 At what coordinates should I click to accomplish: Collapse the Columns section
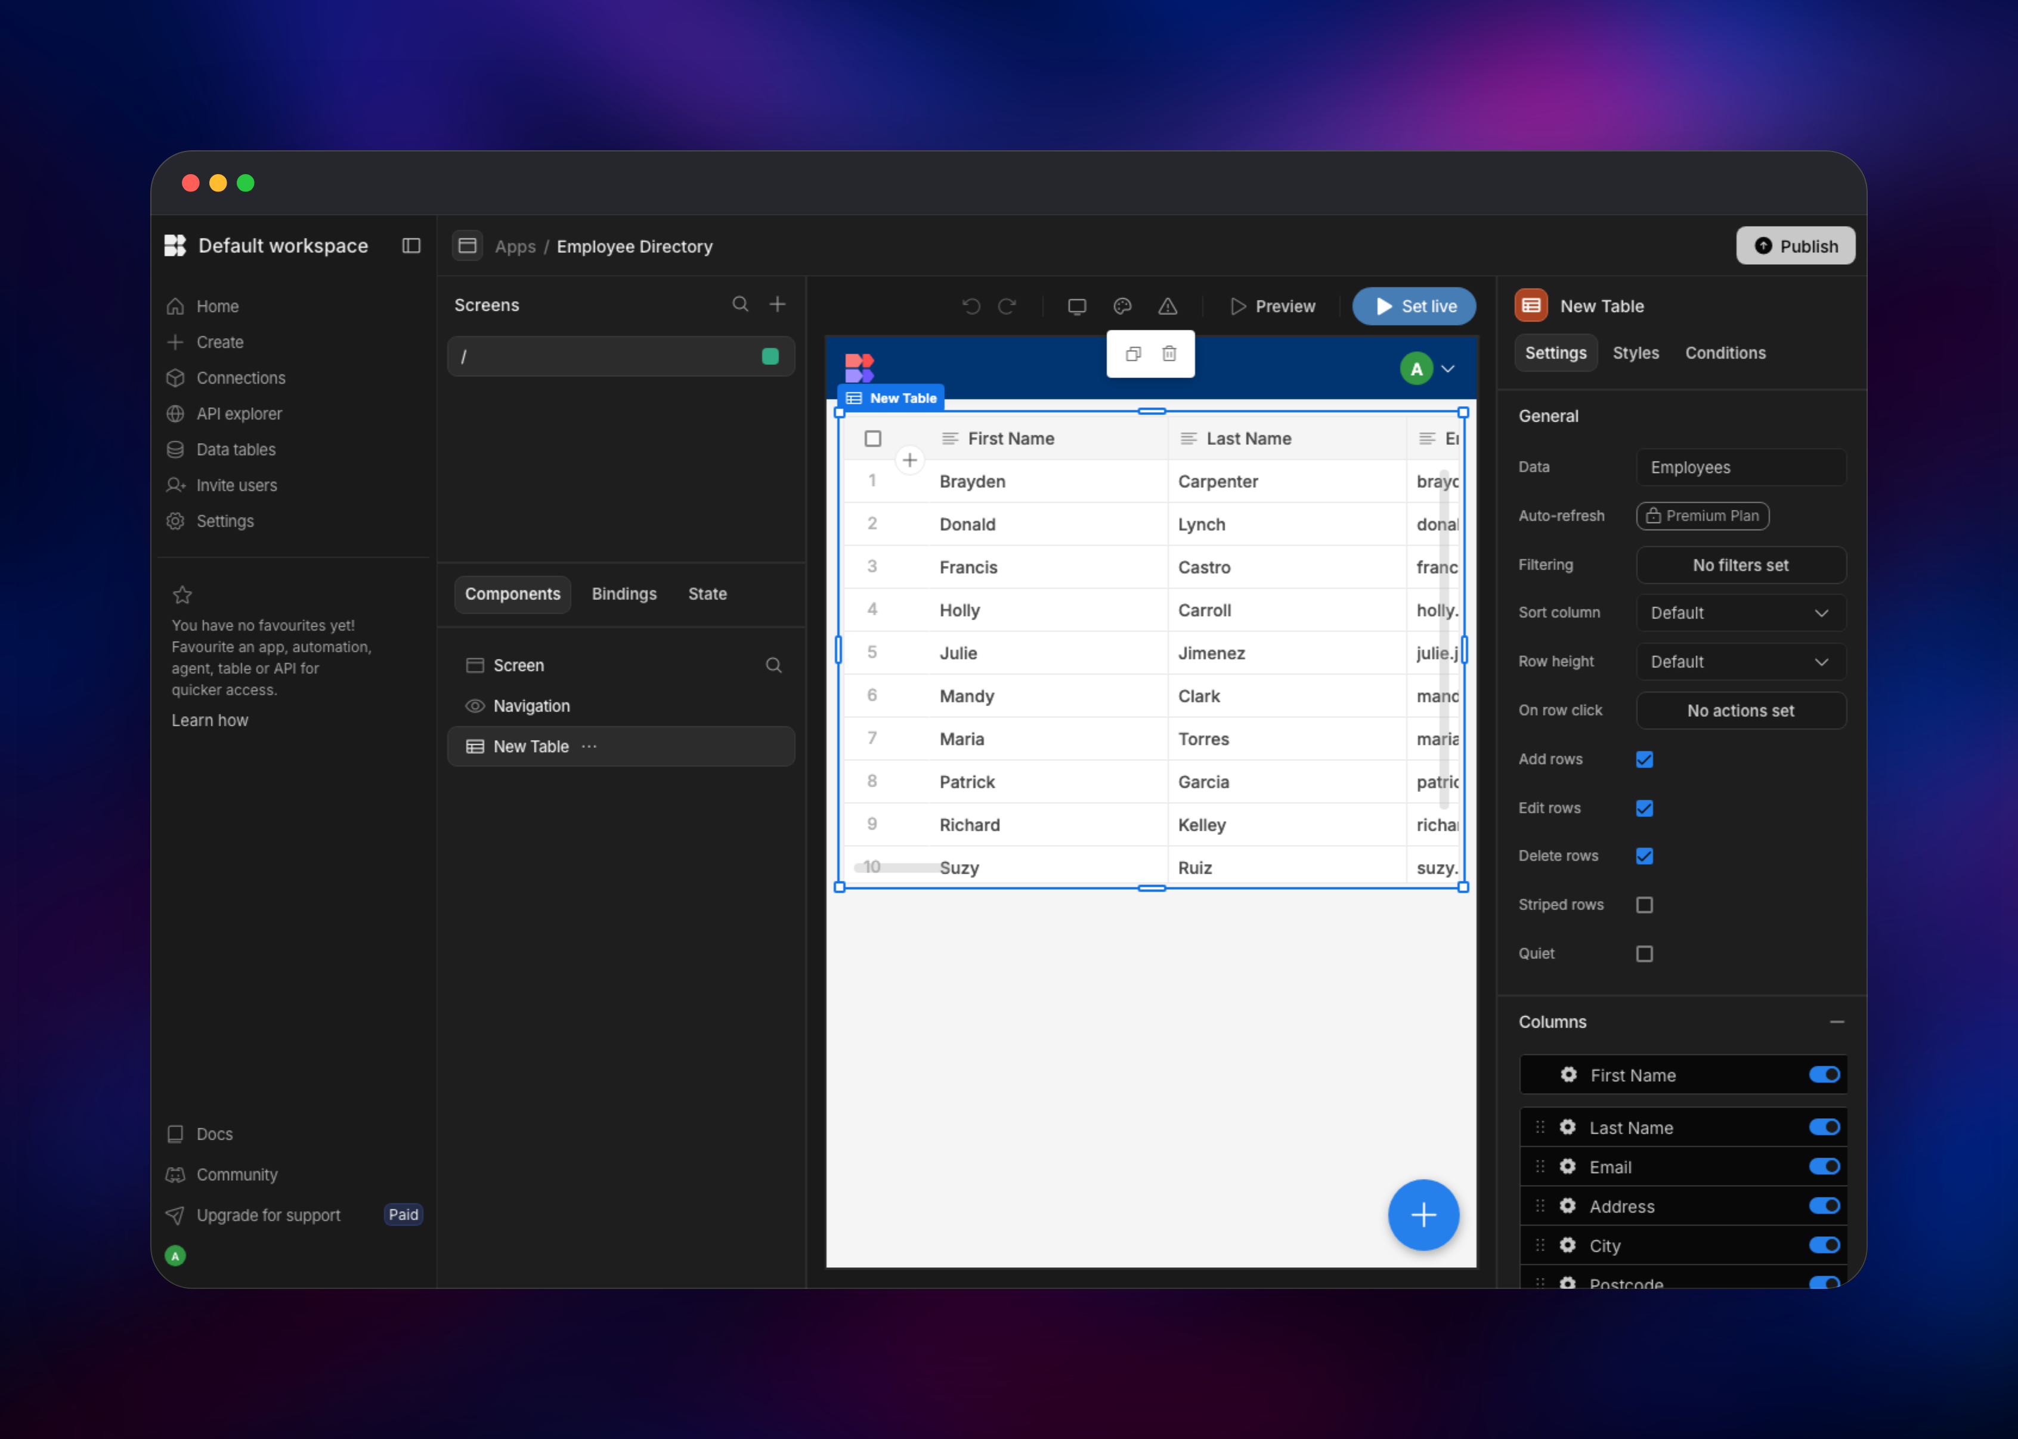point(1837,1022)
